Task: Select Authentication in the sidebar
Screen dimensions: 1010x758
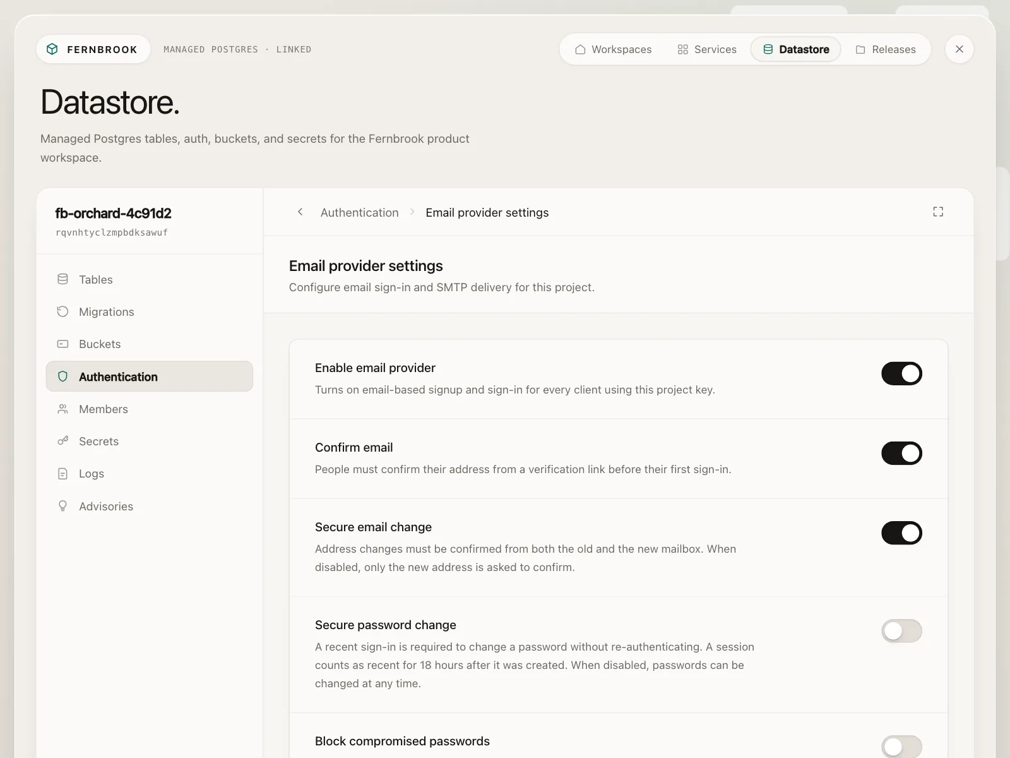Action: (x=150, y=376)
